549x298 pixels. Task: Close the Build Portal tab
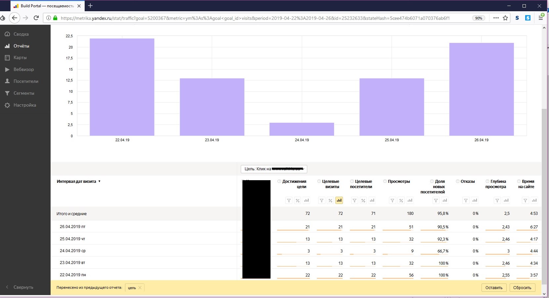[79, 6]
